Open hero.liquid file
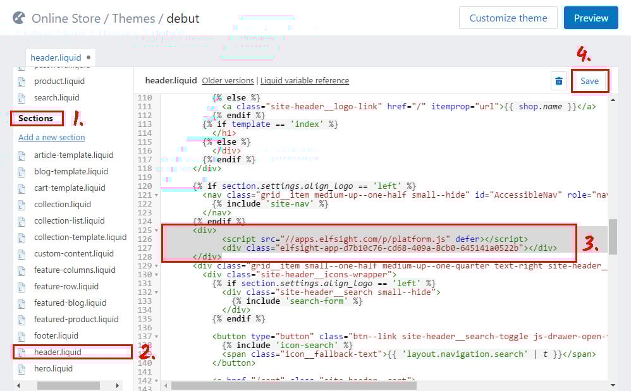The image size is (631, 391). tap(54, 369)
